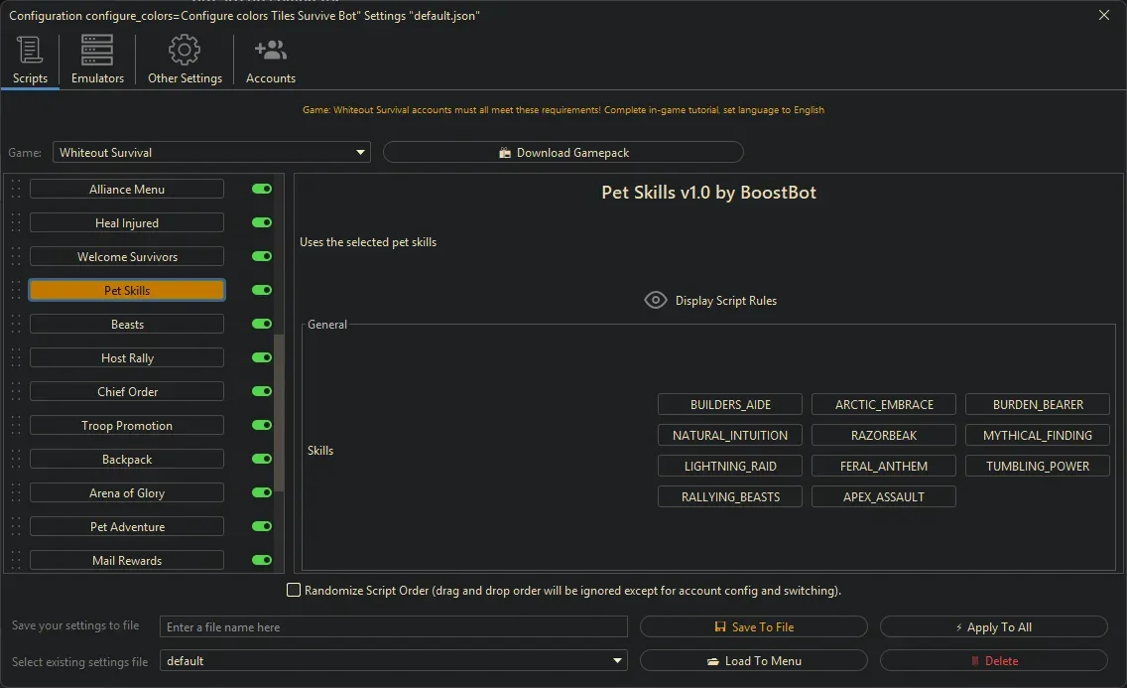
Task: Click the eye icon beside Display Script Rules
Action: (655, 300)
